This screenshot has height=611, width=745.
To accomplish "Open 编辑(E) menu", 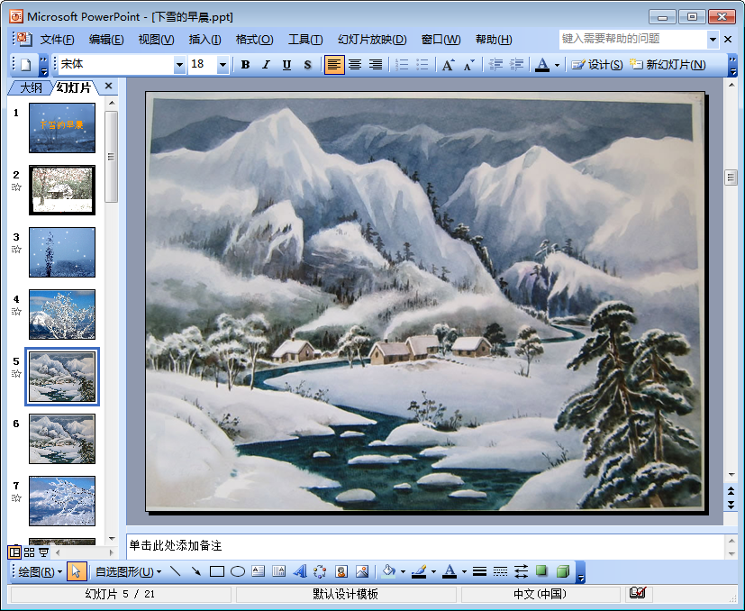I will coord(106,40).
